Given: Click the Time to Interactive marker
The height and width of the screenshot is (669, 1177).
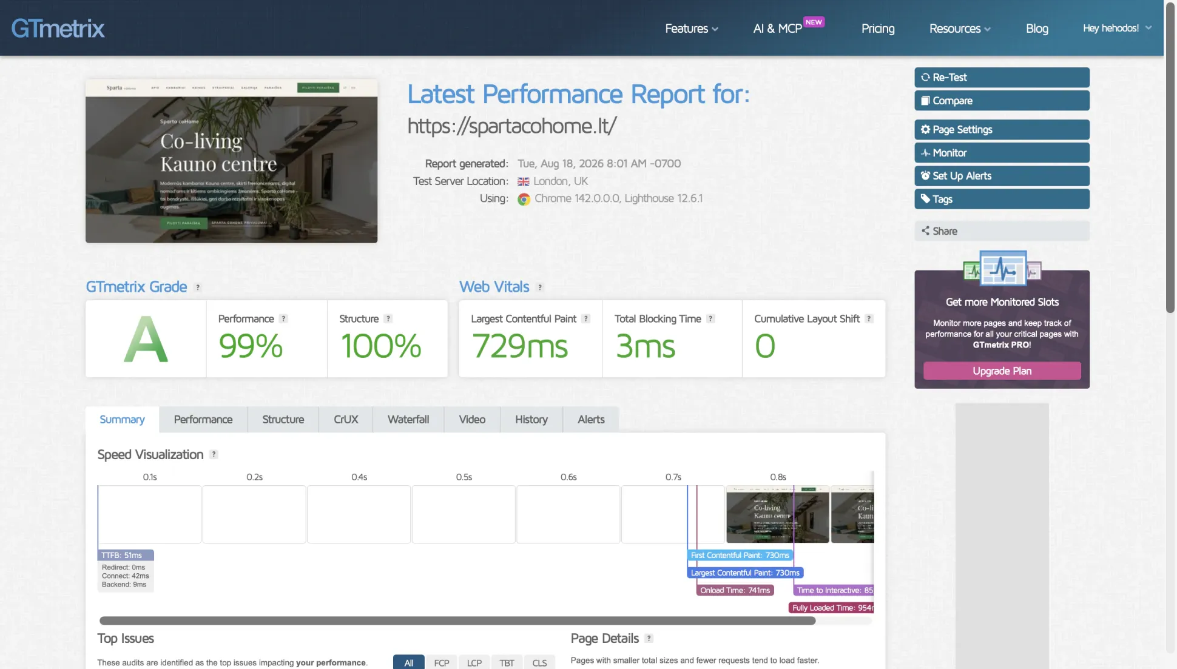Looking at the screenshot, I should click(x=834, y=590).
